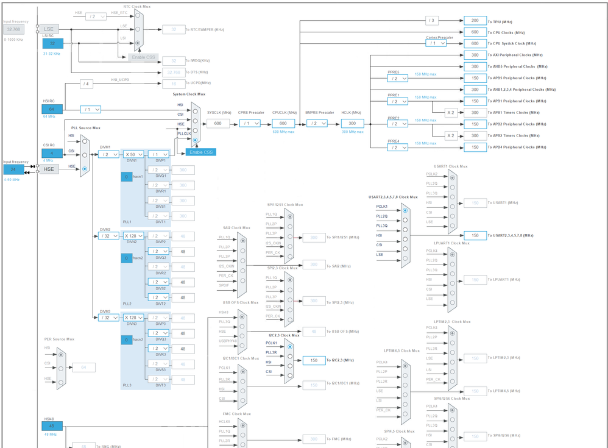This screenshot has width=608, height=448.
Task: Select the LSI radio in RTC Clock Mux
Action: [x=137, y=43]
